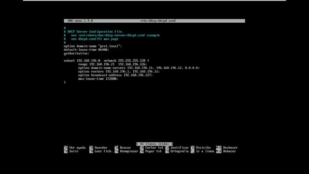Click the 'option broadcast-address' line
The width and height of the screenshot is (309, 174).
coord(115,75)
